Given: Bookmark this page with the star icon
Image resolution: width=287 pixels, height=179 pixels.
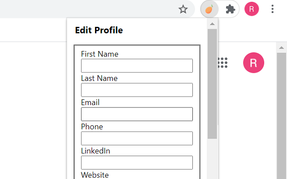Looking at the screenshot, I should 183,9.
